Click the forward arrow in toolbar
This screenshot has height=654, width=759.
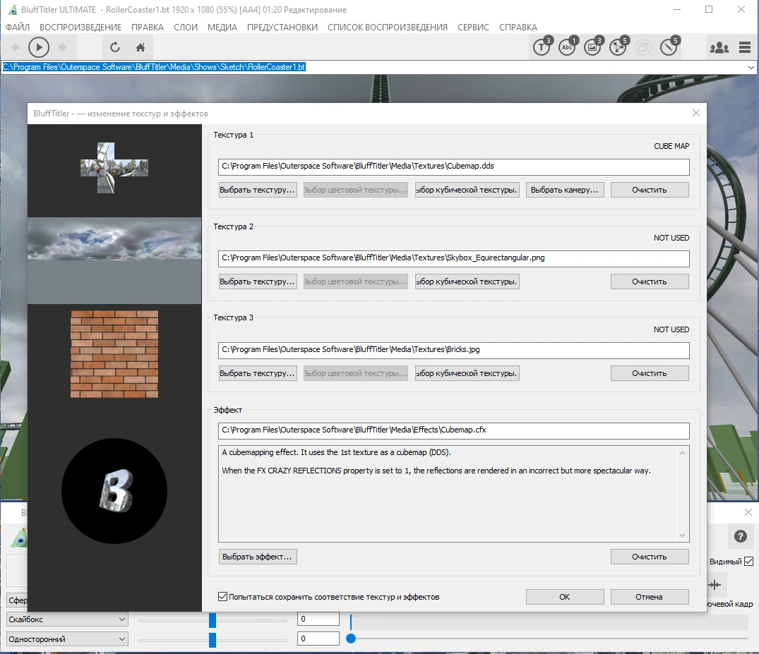click(x=62, y=47)
